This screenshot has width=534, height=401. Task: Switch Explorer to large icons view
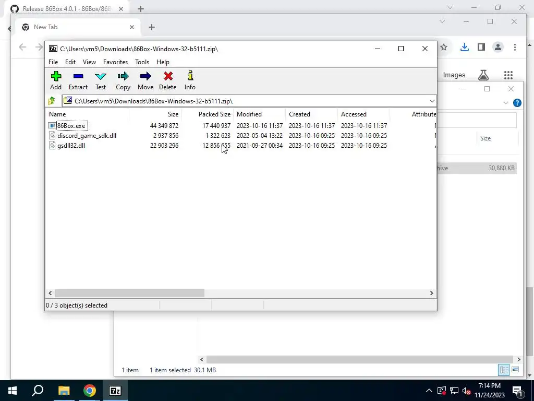click(x=515, y=370)
